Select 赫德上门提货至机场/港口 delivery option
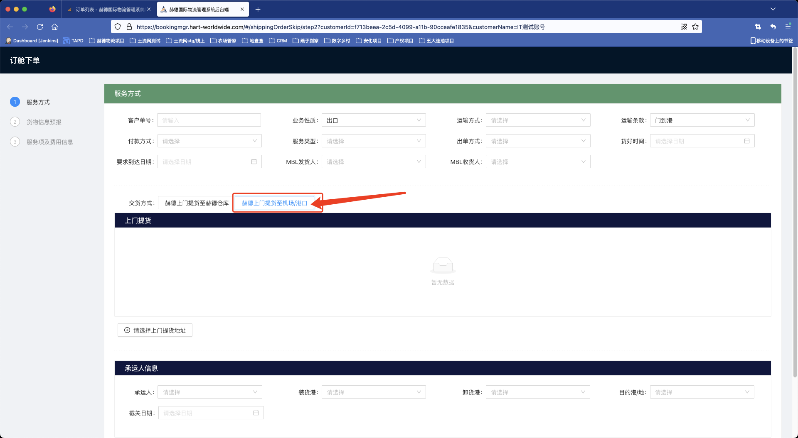Screen dimensions: 798x438 [274, 203]
